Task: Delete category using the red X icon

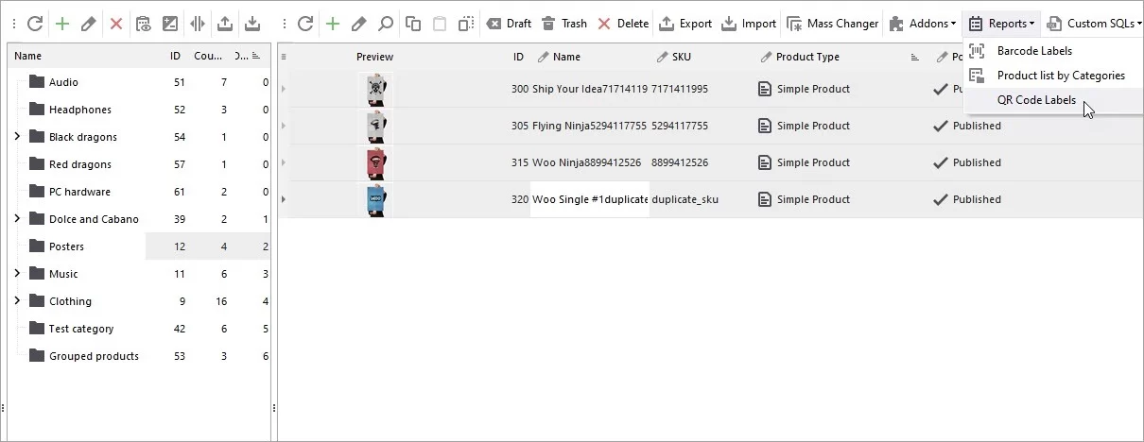Action: pyautogui.click(x=116, y=24)
